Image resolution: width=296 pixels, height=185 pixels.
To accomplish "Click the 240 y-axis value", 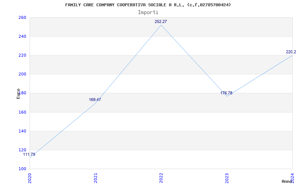I will point(22,36).
